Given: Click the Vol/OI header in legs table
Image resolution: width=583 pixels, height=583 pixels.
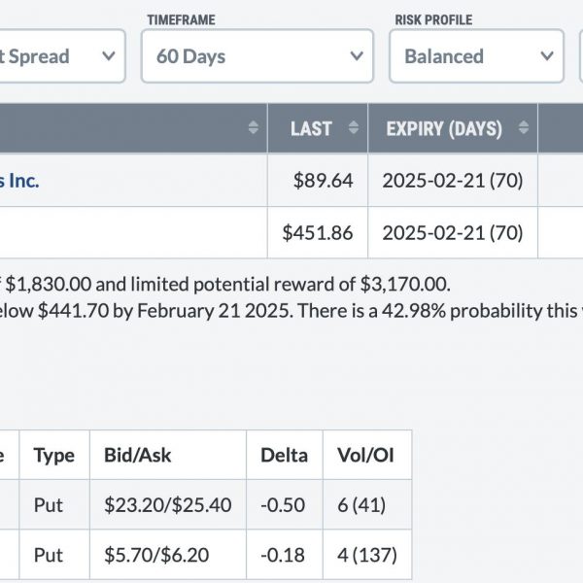Looking at the screenshot, I should [367, 455].
